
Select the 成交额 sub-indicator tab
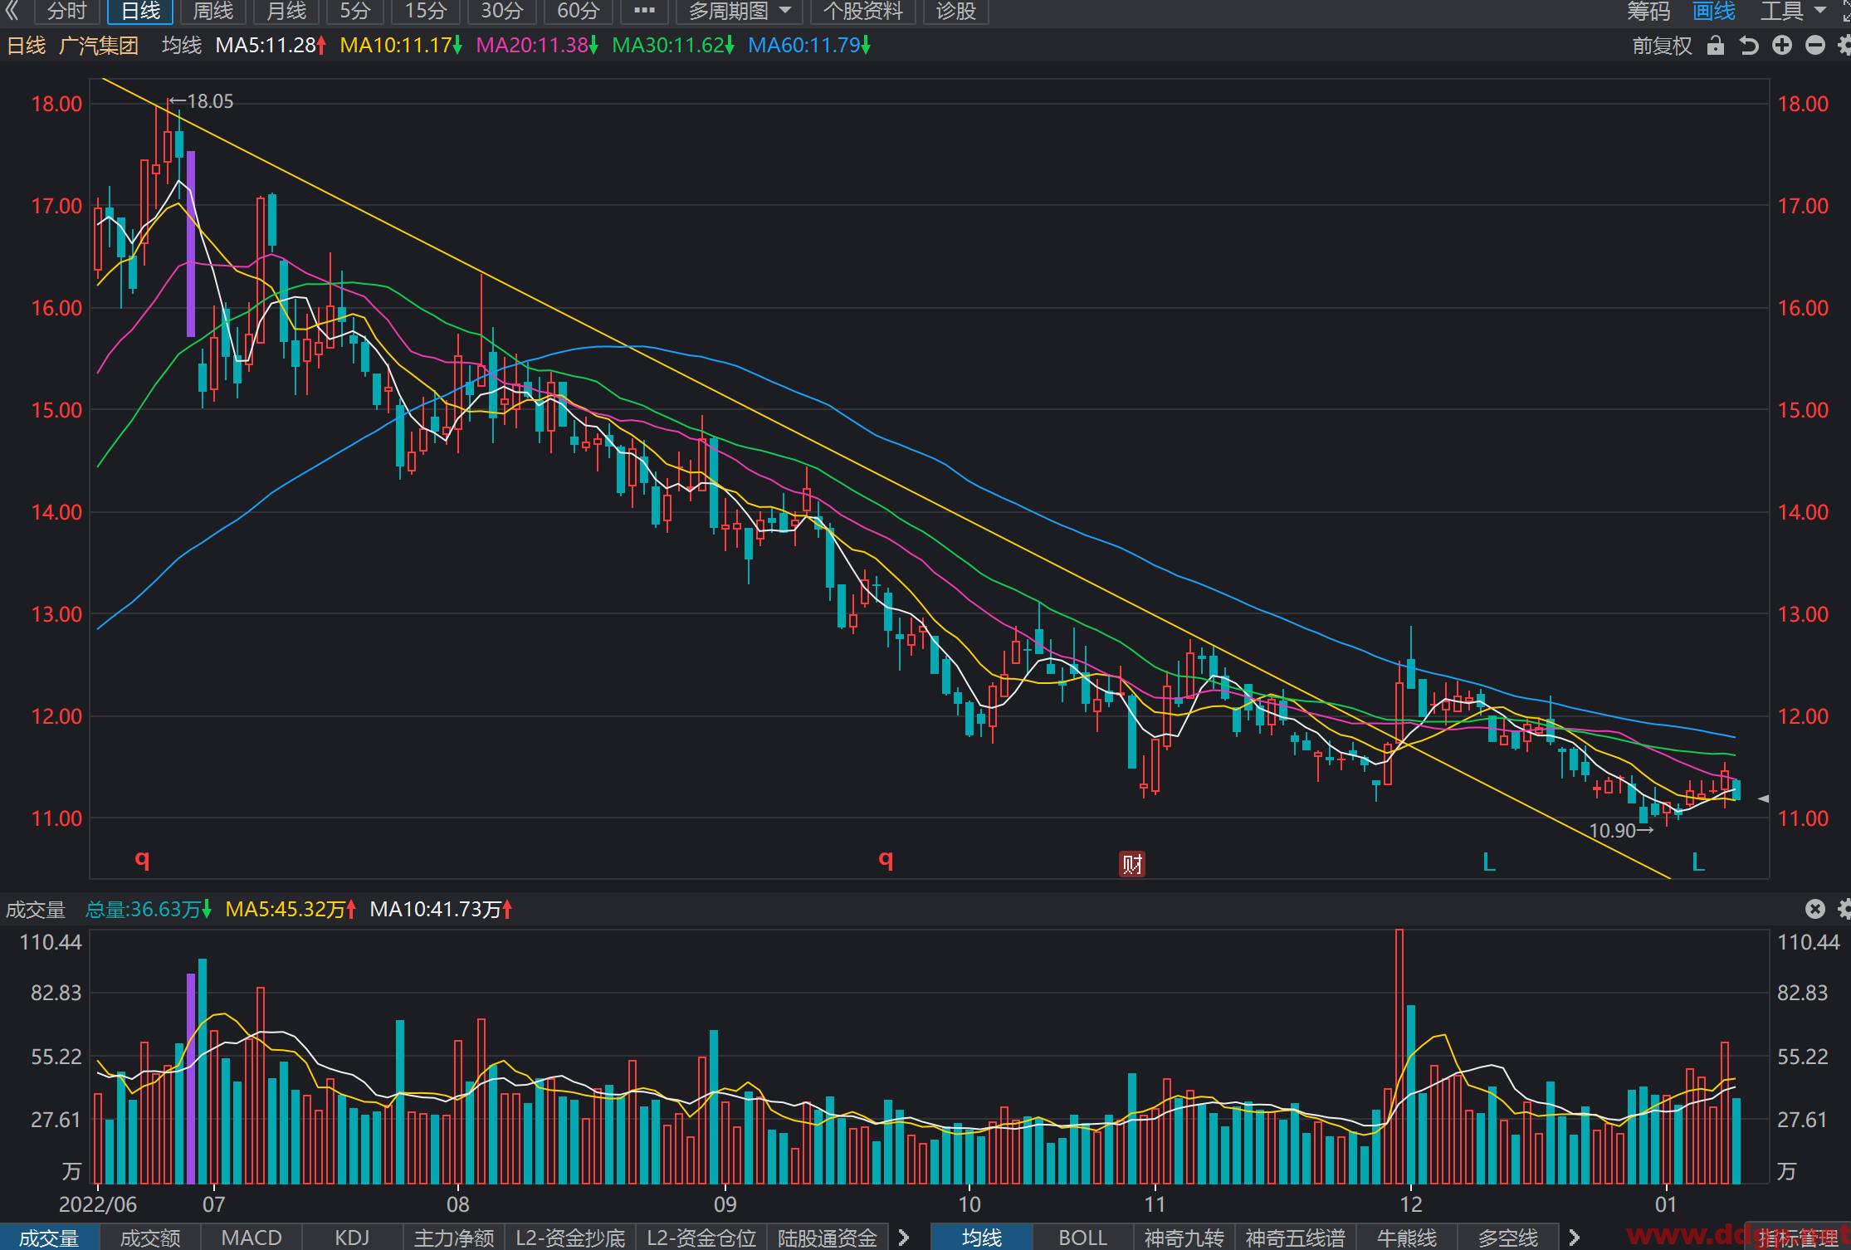[150, 1238]
